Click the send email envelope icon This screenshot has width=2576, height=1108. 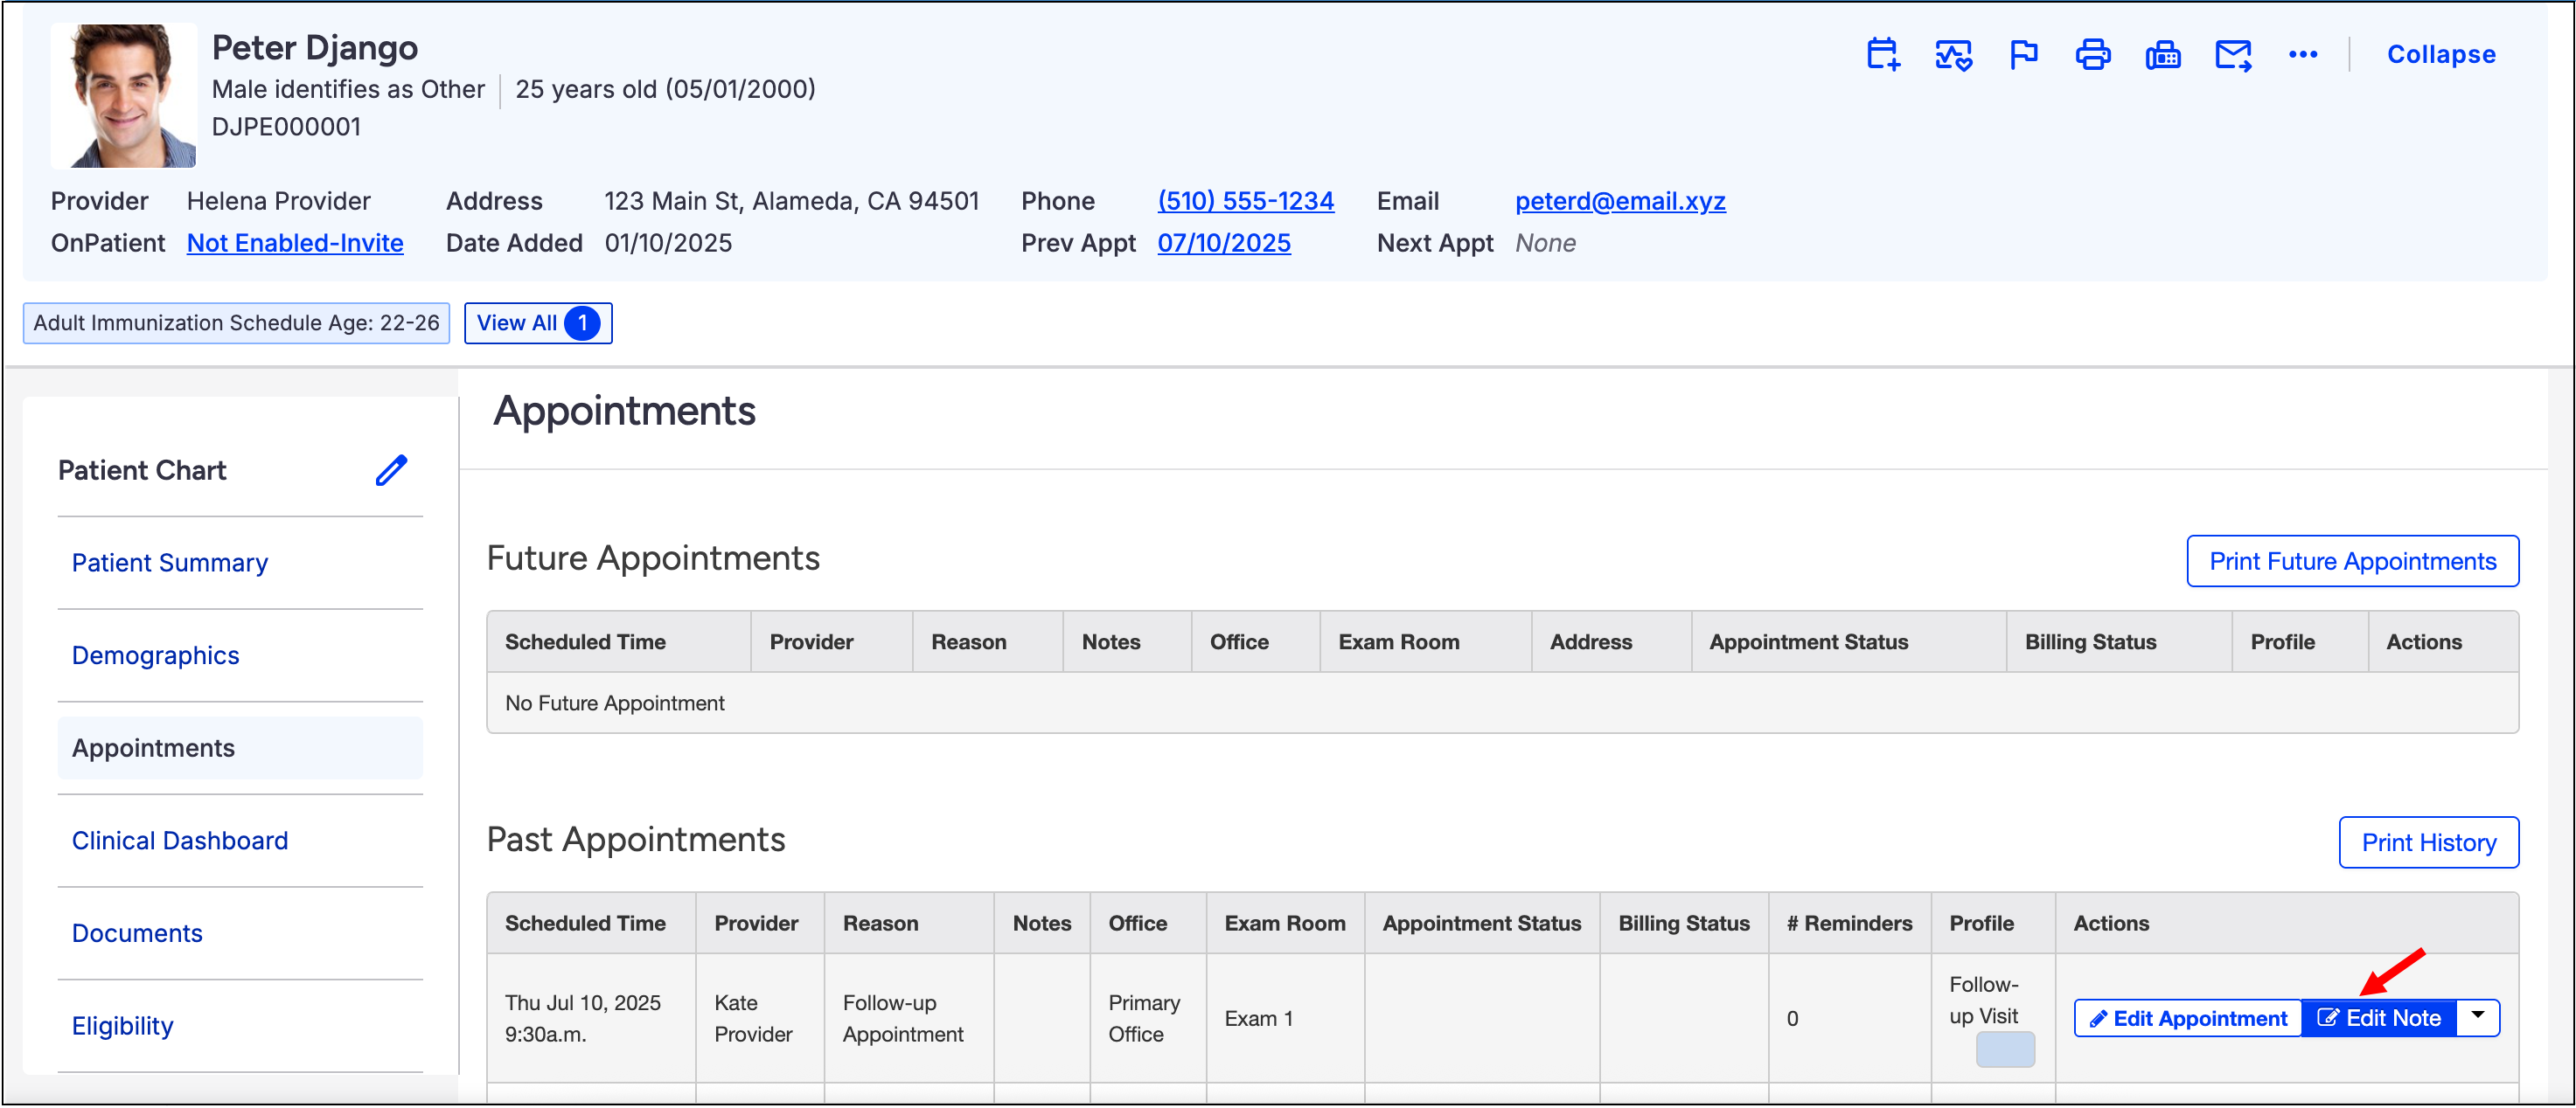point(2232,55)
